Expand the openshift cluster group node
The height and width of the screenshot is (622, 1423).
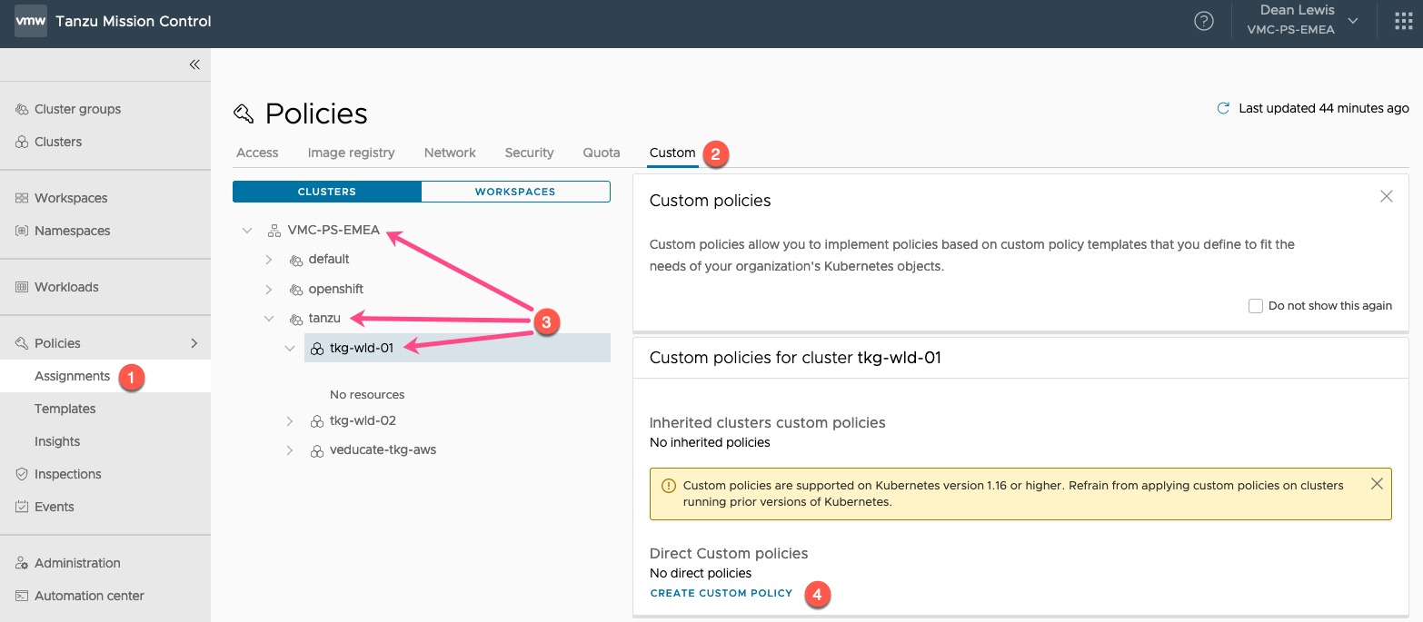click(269, 290)
